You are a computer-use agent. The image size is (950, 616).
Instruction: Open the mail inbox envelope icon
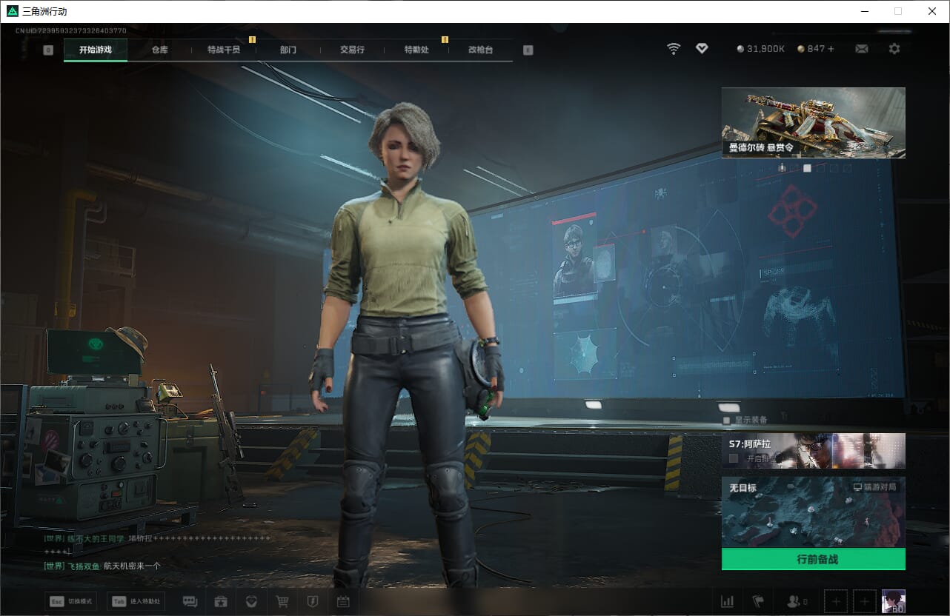[x=862, y=49]
